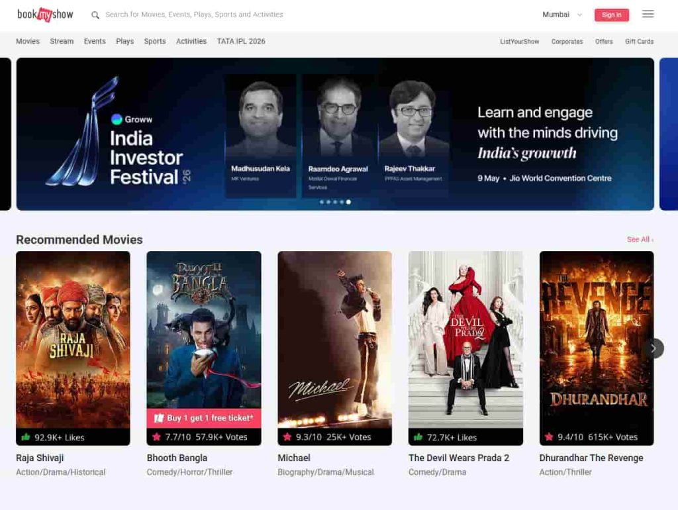Open Gift Cards link
This screenshot has width=678, height=510.
(639, 42)
